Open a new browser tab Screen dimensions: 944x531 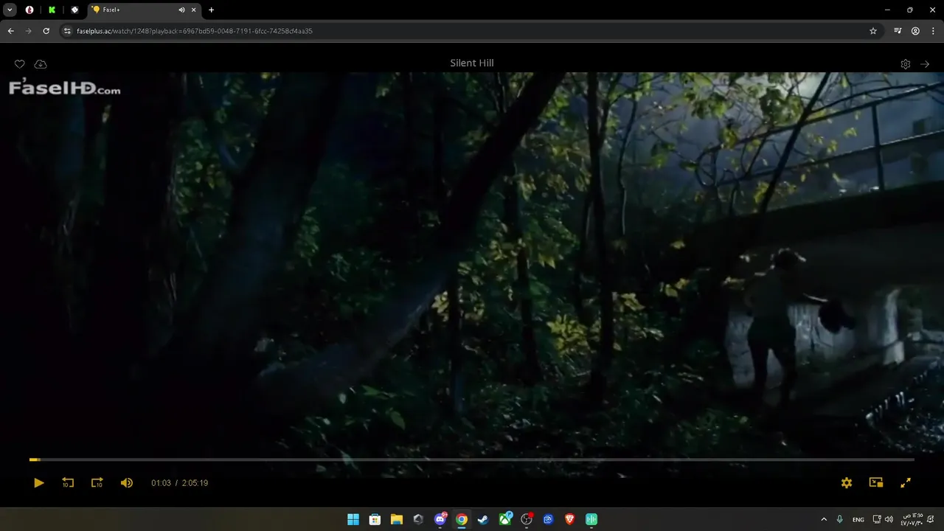(x=212, y=10)
